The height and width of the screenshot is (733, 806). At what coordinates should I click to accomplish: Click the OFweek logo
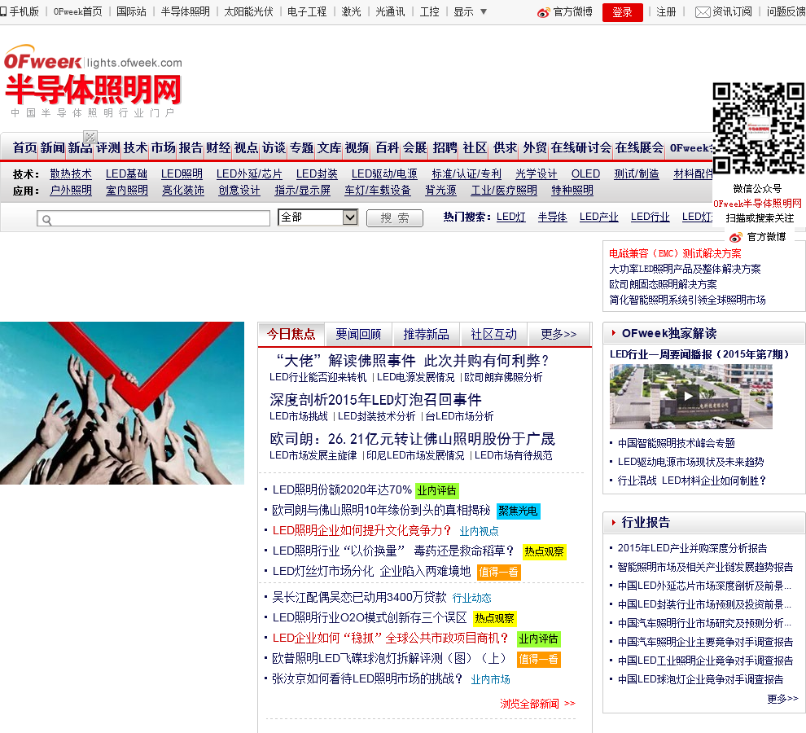tap(93, 81)
